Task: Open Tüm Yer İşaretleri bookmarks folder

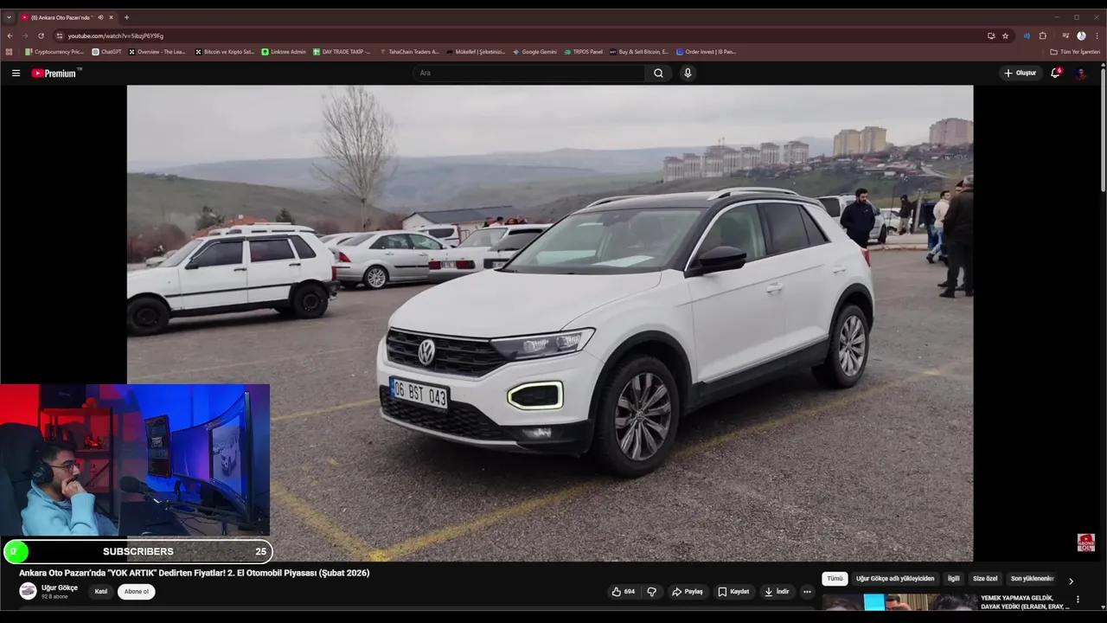Action: 1075,52
